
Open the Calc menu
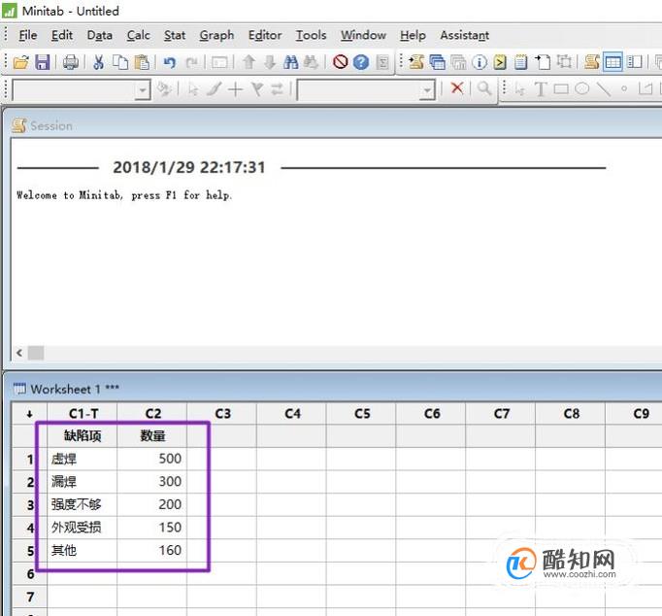click(x=139, y=35)
